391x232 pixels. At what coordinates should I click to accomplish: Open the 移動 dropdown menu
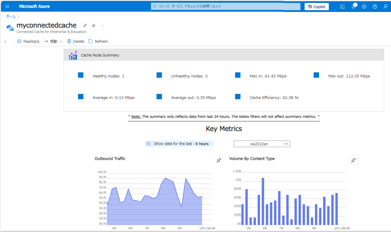53,42
